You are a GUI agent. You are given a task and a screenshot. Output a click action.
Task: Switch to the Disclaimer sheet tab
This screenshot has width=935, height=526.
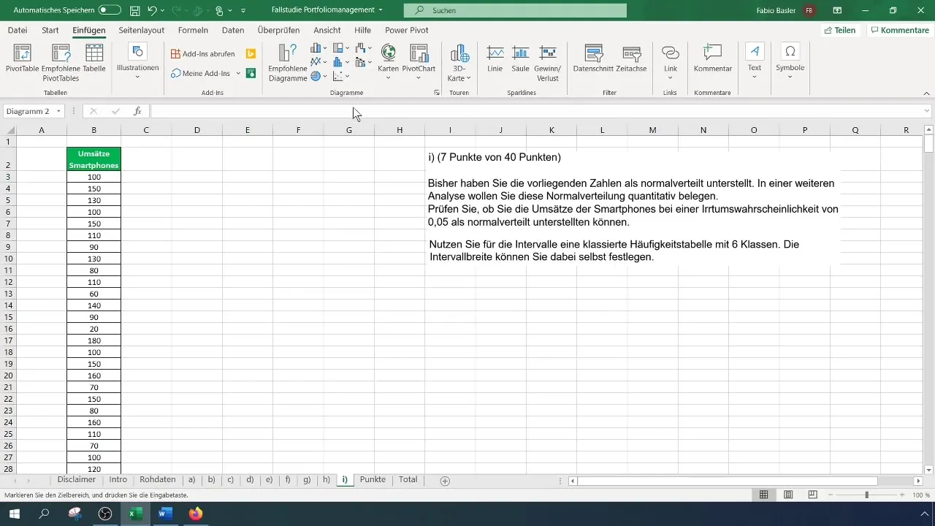[76, 480]
